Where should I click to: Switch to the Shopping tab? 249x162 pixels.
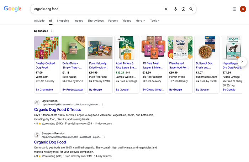(x=63, y=21)
